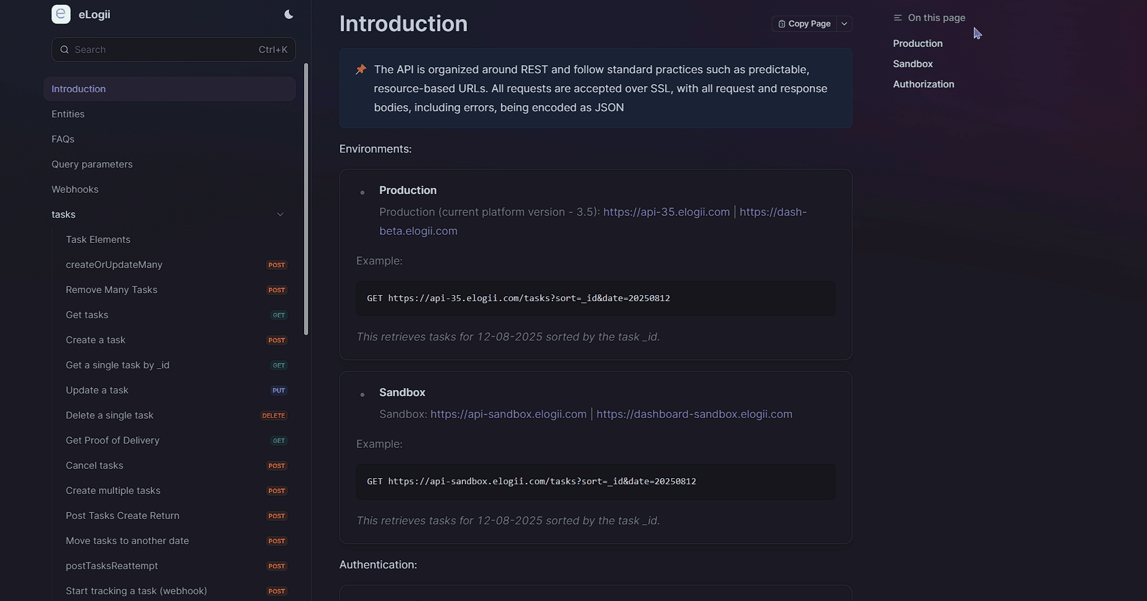Screen dimensions: 1147x601
Task: Open Get tasks endpoint
Action: point(87,315)
